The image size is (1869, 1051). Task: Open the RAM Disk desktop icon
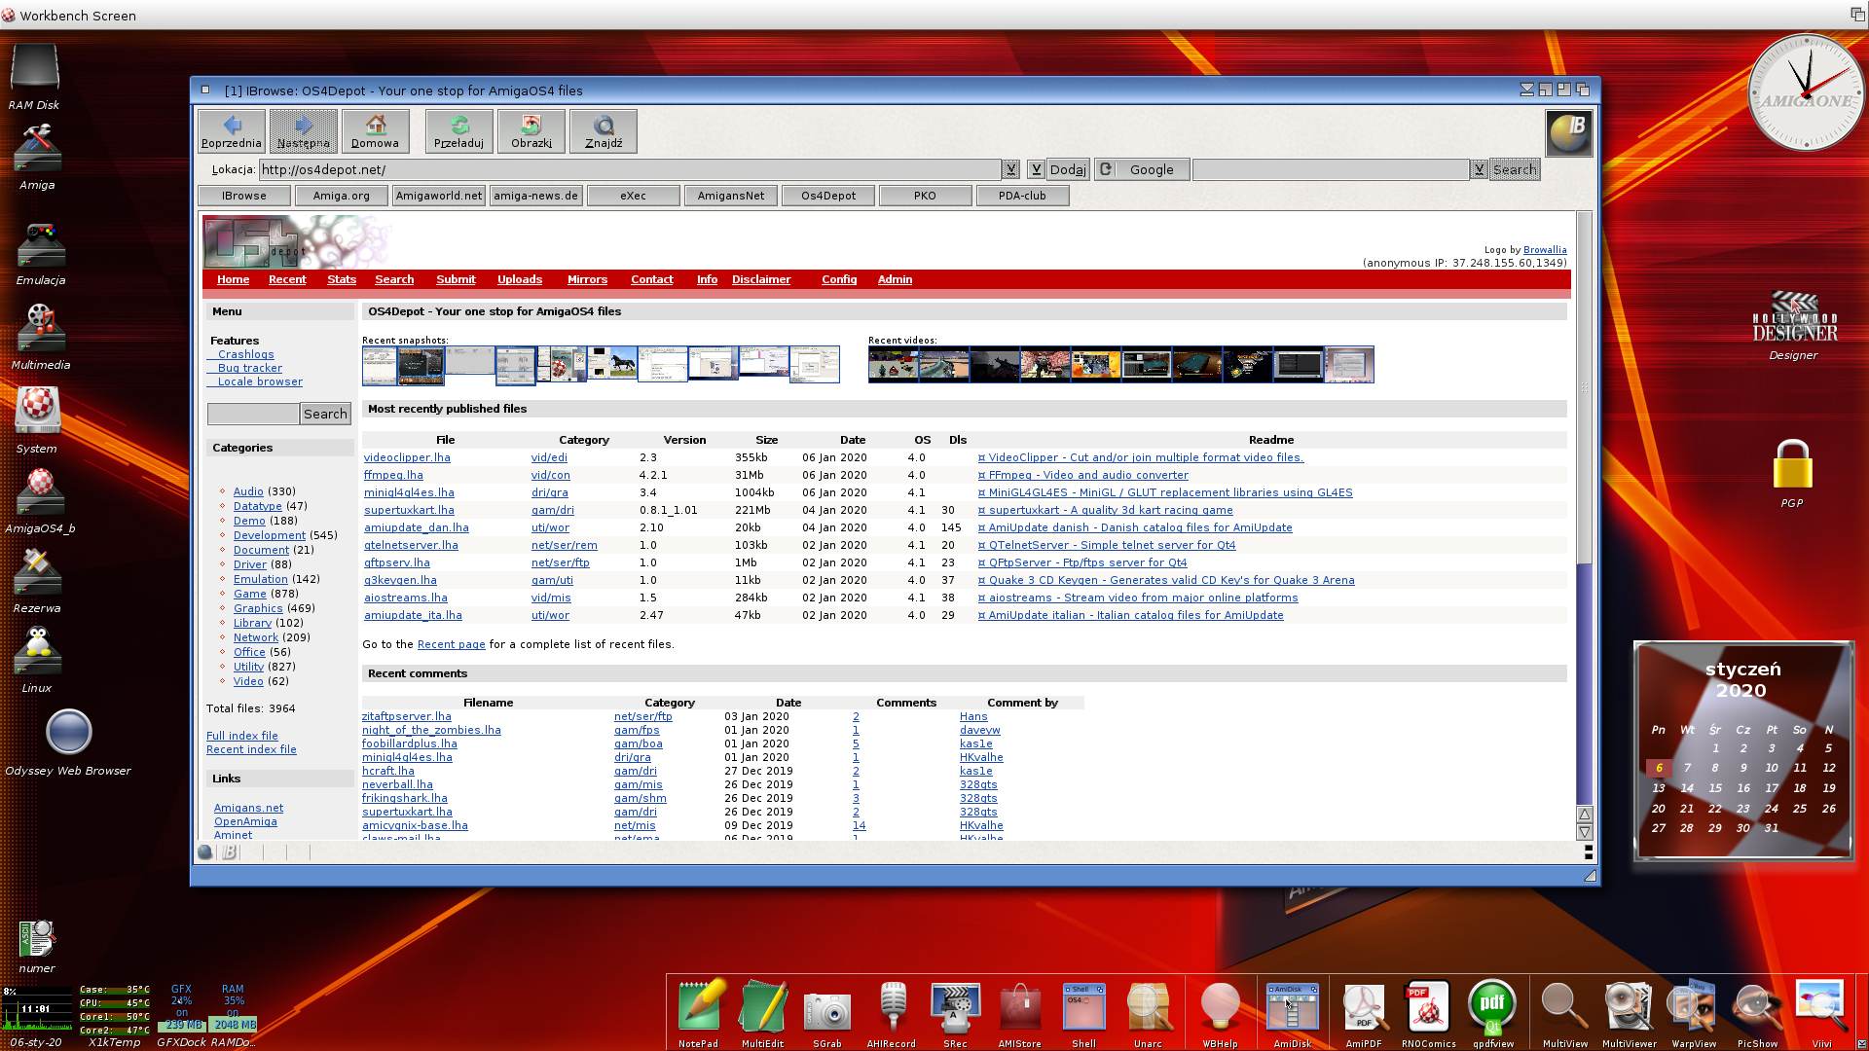pyautogui.click(x=35, y=76)
